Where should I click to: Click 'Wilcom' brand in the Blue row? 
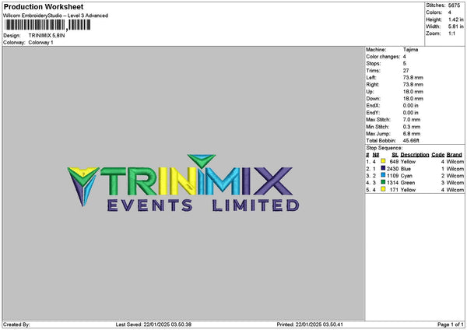(455, 169)
